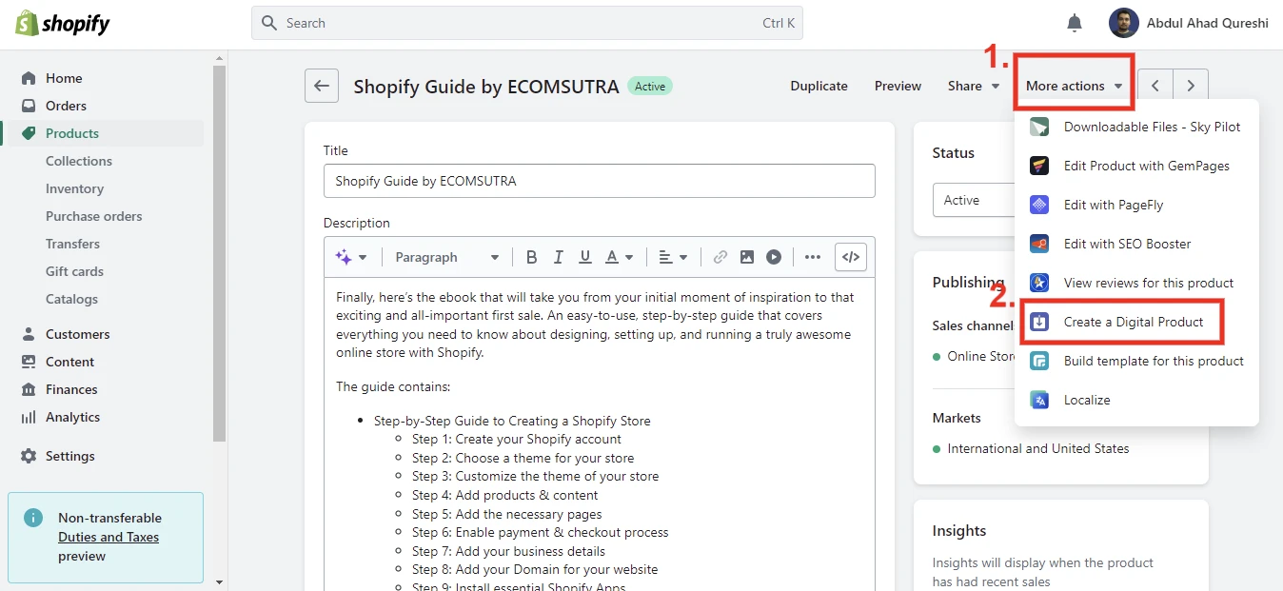This screenshot has width=1283, height=591.
Task: Click the Duplicate button
Action: click(819, 86)
